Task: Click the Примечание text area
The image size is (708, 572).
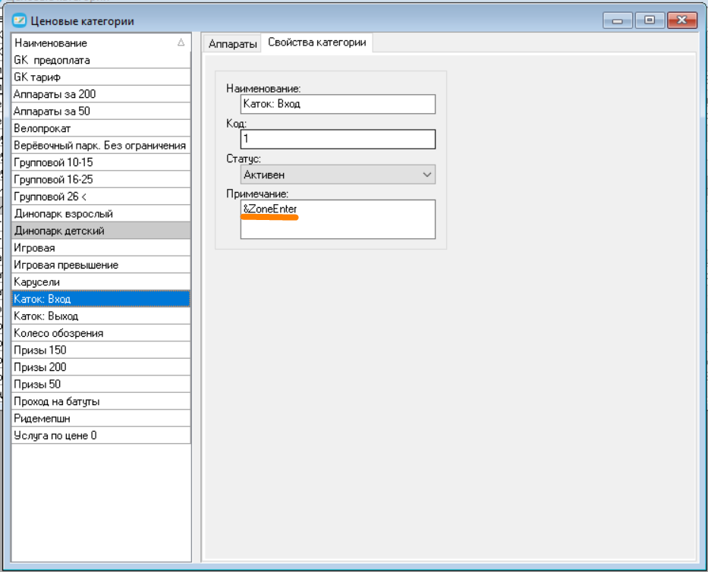Action: pos(338,219)
